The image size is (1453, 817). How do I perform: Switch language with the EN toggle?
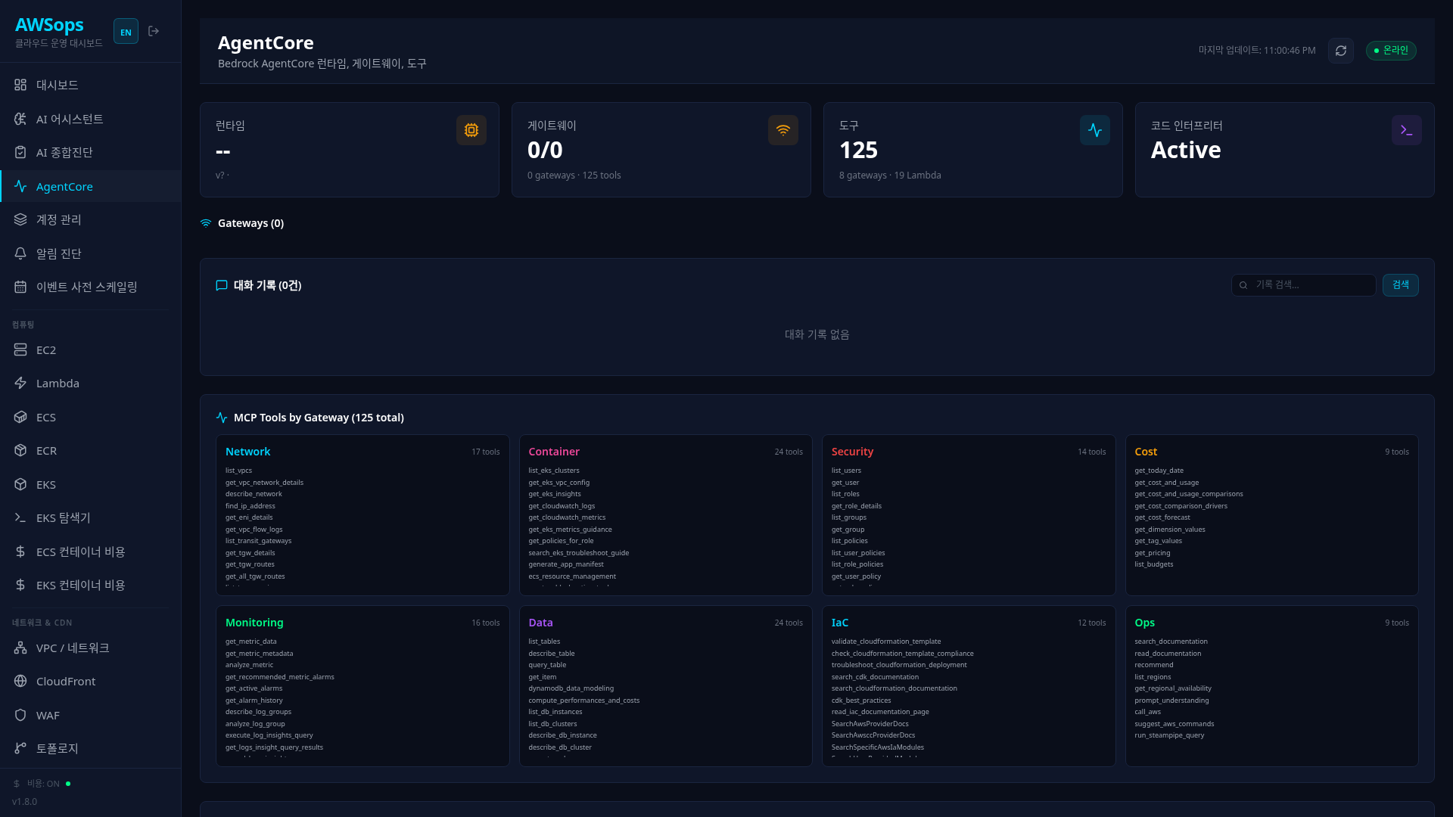tap(126, 32)
